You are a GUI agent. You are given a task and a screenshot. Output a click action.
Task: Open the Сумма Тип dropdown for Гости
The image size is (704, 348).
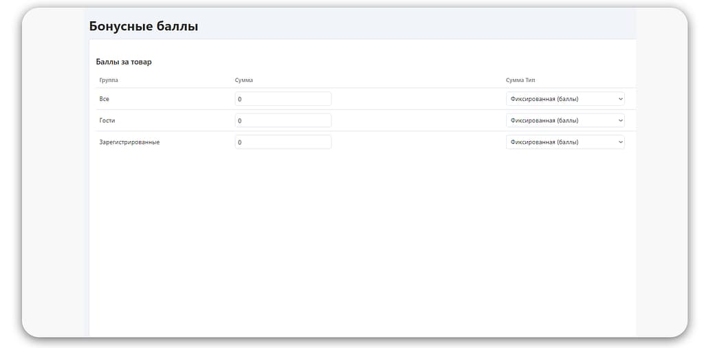click(x=564, y=120)
